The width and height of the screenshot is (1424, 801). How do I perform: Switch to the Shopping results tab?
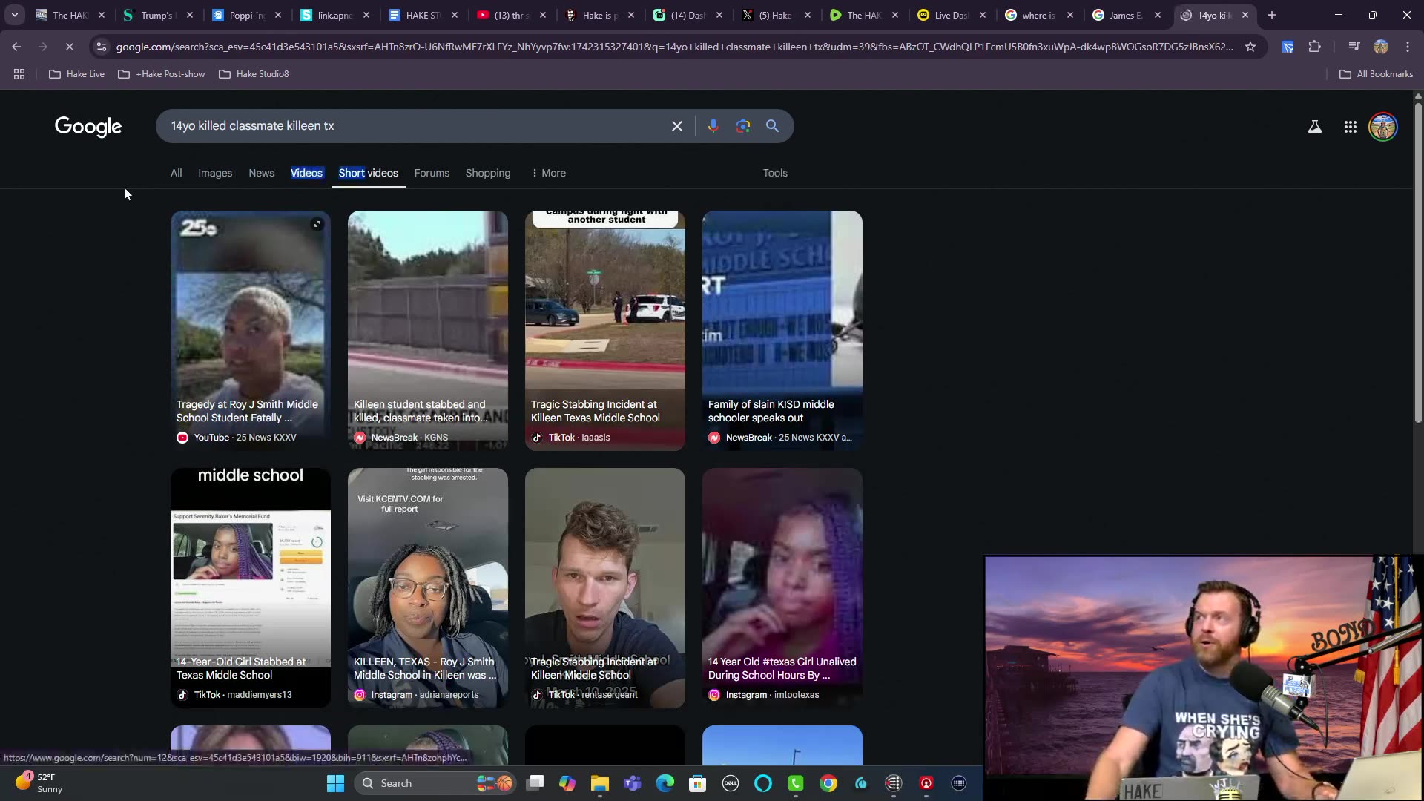[x=488, y=173]
